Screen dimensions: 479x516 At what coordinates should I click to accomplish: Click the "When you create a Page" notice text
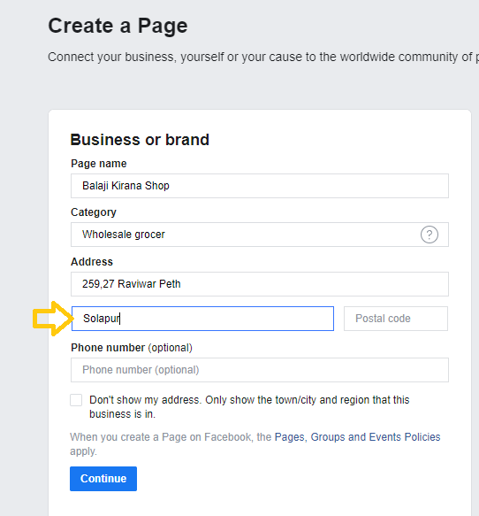click(x=255, y=444)
